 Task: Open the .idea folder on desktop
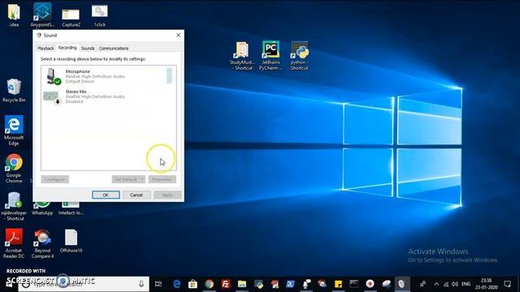click(14, 15)
